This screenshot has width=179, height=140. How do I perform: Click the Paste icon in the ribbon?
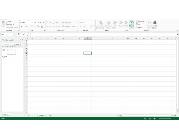(x=3, y=23)
